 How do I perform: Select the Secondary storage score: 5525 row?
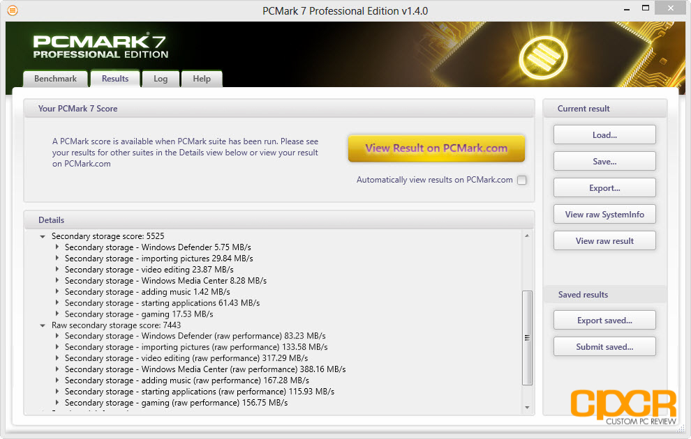click(x=108, y=236)
